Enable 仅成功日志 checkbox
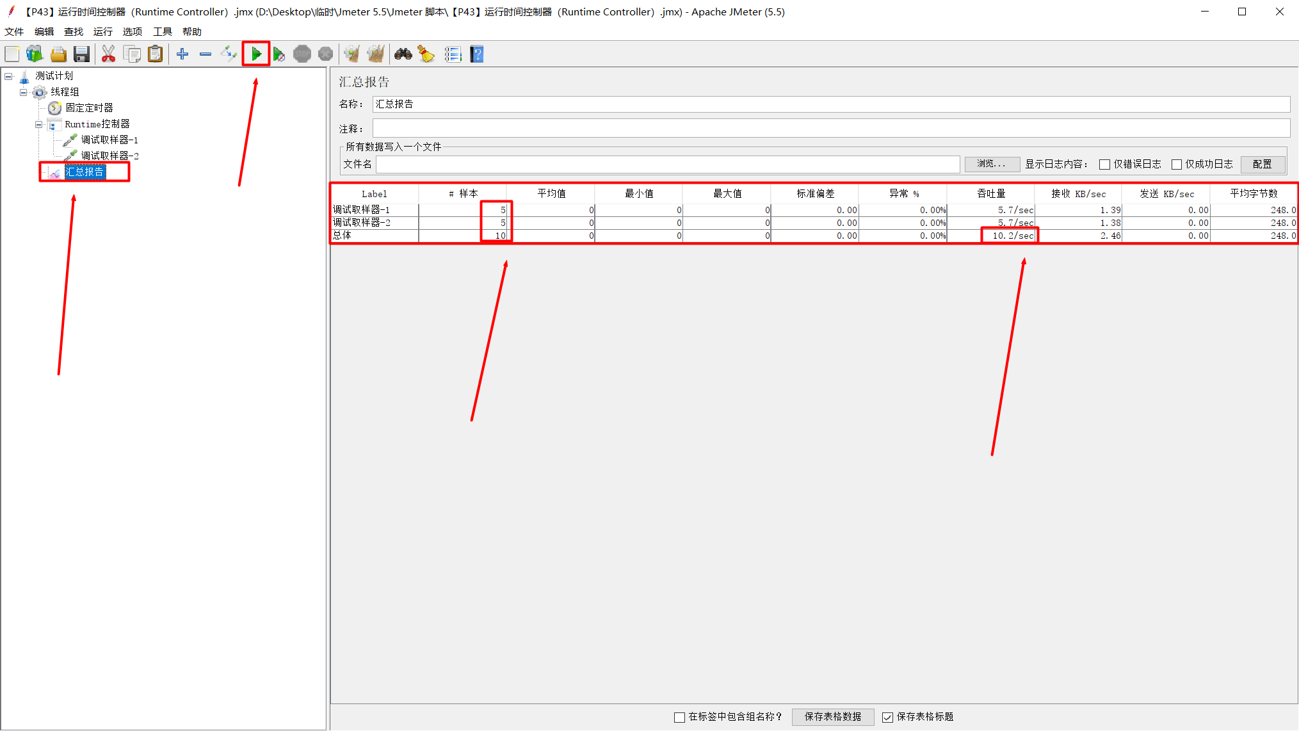Viewport: 1299px width, 731px height. (x=1176, y=165)
